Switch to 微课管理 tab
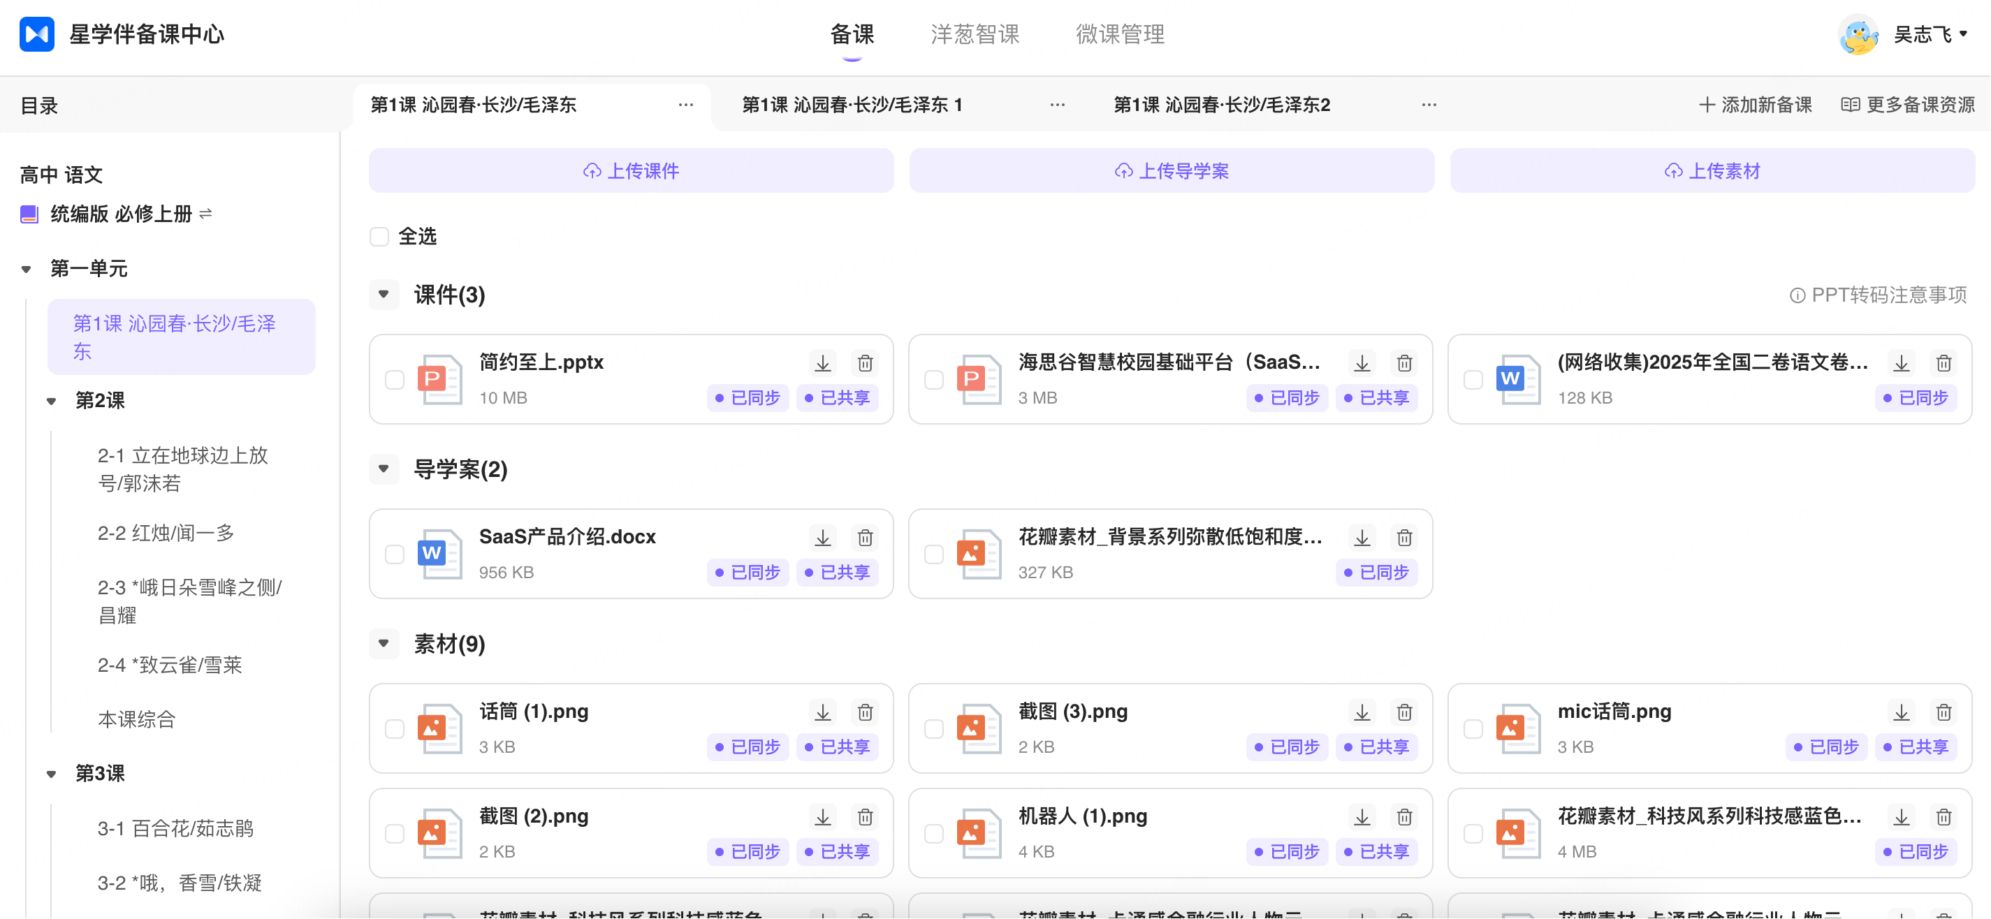The height and width of the screenshot is (919, 1991). tap(1120, 34)
